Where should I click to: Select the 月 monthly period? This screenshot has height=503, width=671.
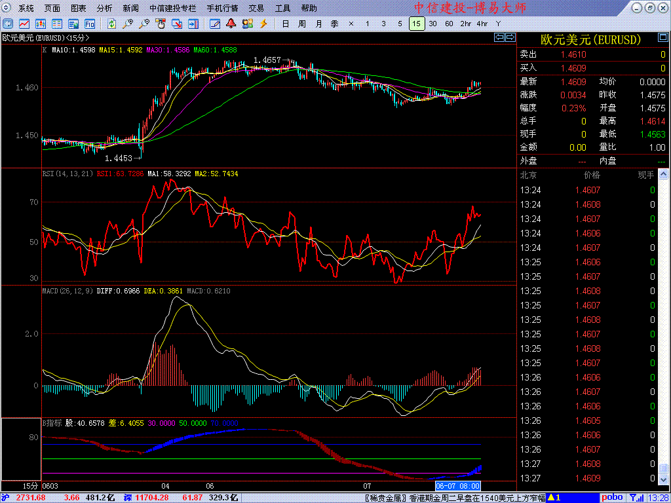[318, 24]
